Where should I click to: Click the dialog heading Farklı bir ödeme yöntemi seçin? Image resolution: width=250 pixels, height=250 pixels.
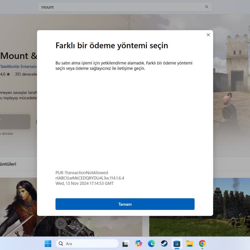coord(112,46)
